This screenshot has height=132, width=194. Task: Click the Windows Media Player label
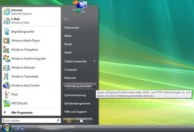click(x=26, y=41)
